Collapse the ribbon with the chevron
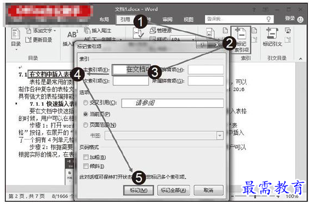 click(301, 59)
